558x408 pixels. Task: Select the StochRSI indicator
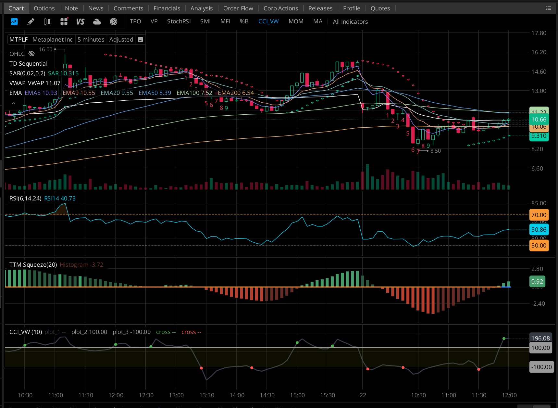[x=179, y=21]
